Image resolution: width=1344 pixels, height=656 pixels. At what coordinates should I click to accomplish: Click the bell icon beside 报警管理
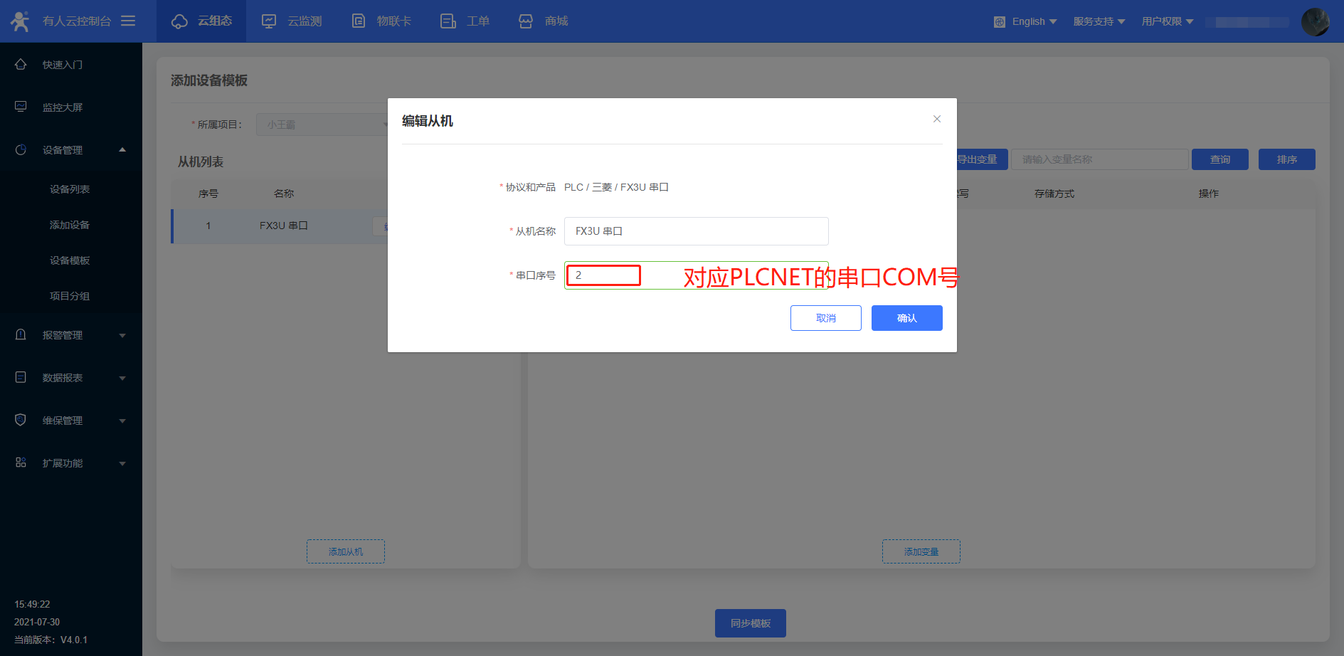coord(21,334)
